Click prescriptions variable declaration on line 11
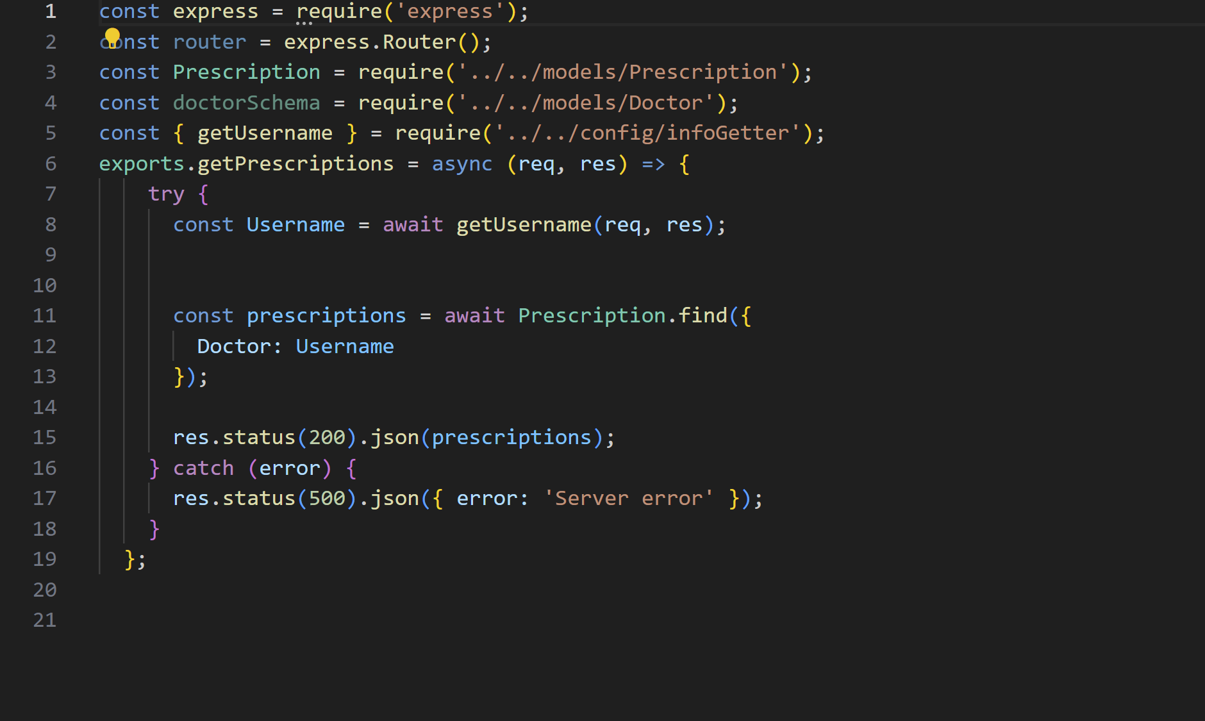 (x=326, y=316)
